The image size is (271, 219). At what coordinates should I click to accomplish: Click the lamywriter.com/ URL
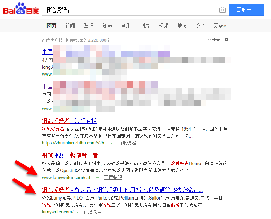tap(58, 212)
